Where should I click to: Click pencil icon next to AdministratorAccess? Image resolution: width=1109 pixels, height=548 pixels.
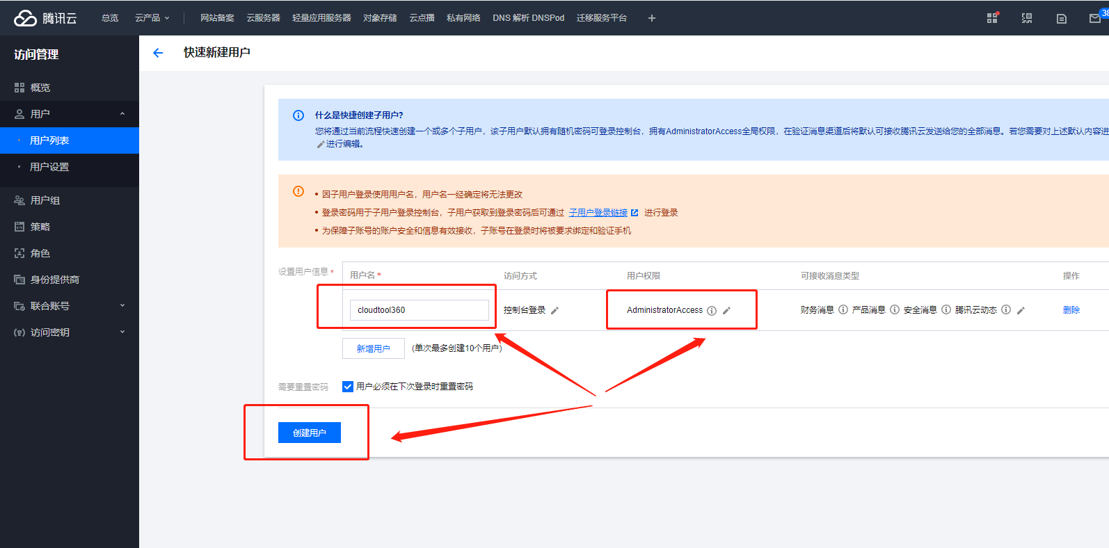[726, 311]
